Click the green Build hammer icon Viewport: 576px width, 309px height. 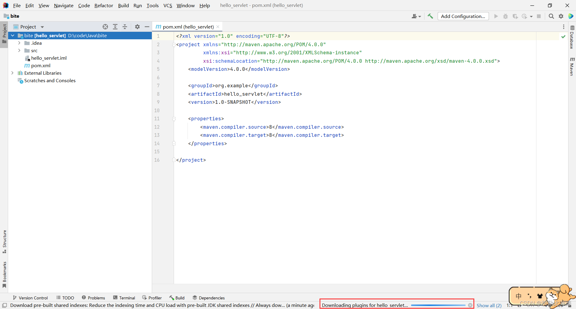(430, 16)
